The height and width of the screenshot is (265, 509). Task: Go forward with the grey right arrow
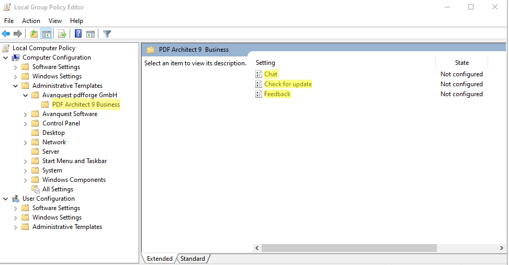tap(18, 34)
